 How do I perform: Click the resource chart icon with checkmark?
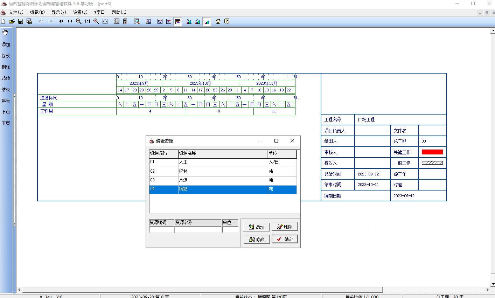pos(198,21)
